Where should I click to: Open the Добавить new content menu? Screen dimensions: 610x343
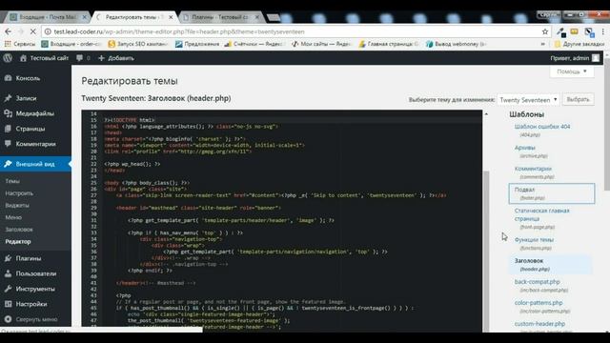point(116,58)
